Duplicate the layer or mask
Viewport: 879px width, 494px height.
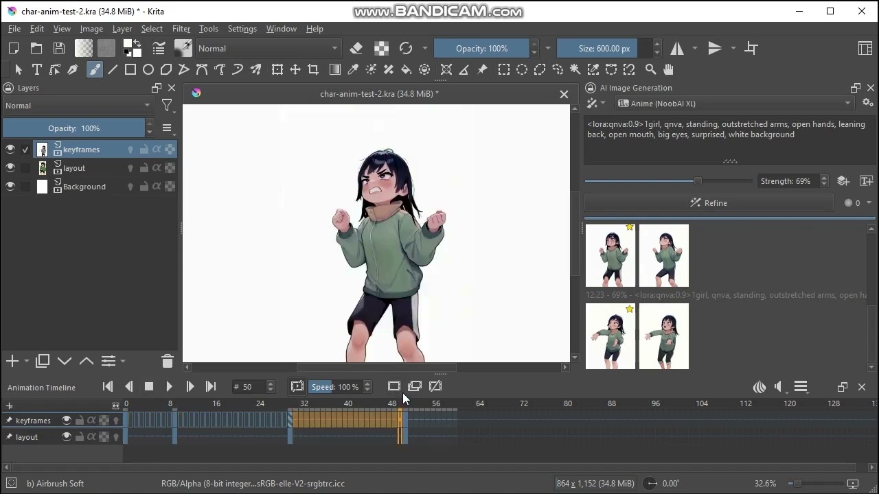[x=43, y=361]
